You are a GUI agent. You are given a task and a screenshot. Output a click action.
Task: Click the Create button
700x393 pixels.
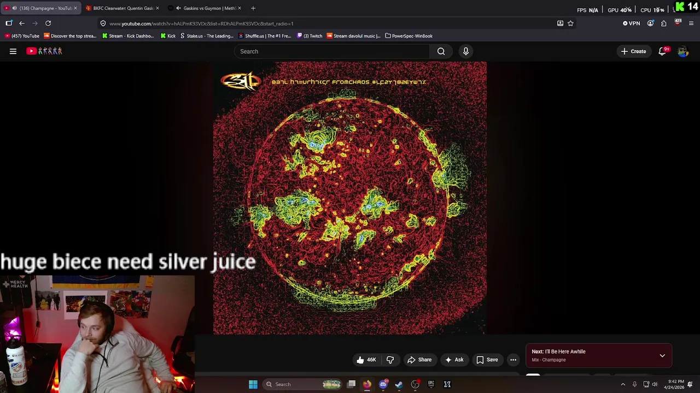click(633, 51)
